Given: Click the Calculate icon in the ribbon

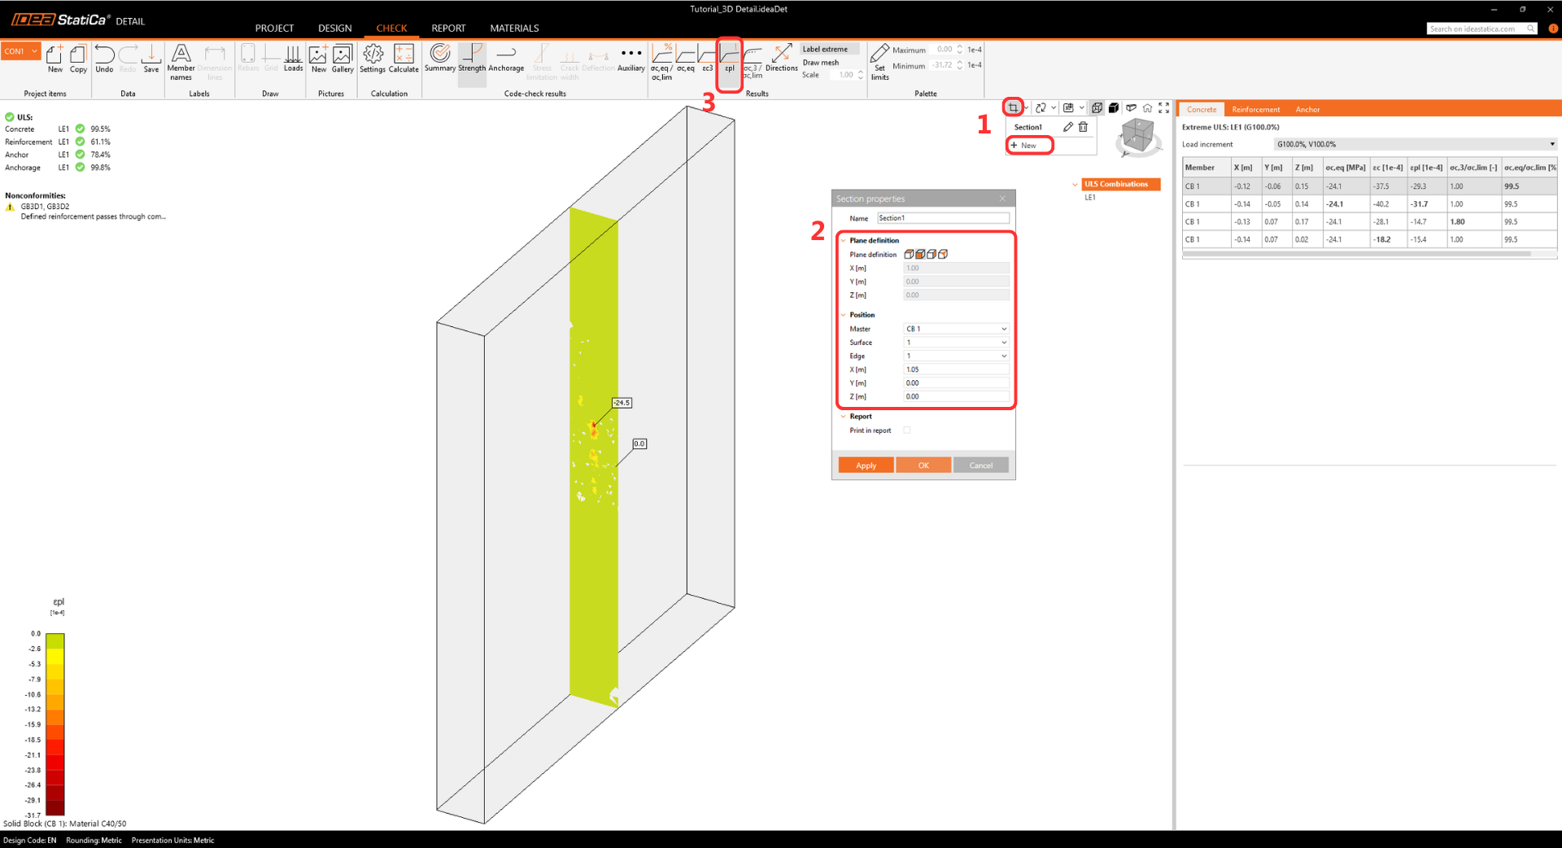Looking at the screenshot, I should pos(404,59).
